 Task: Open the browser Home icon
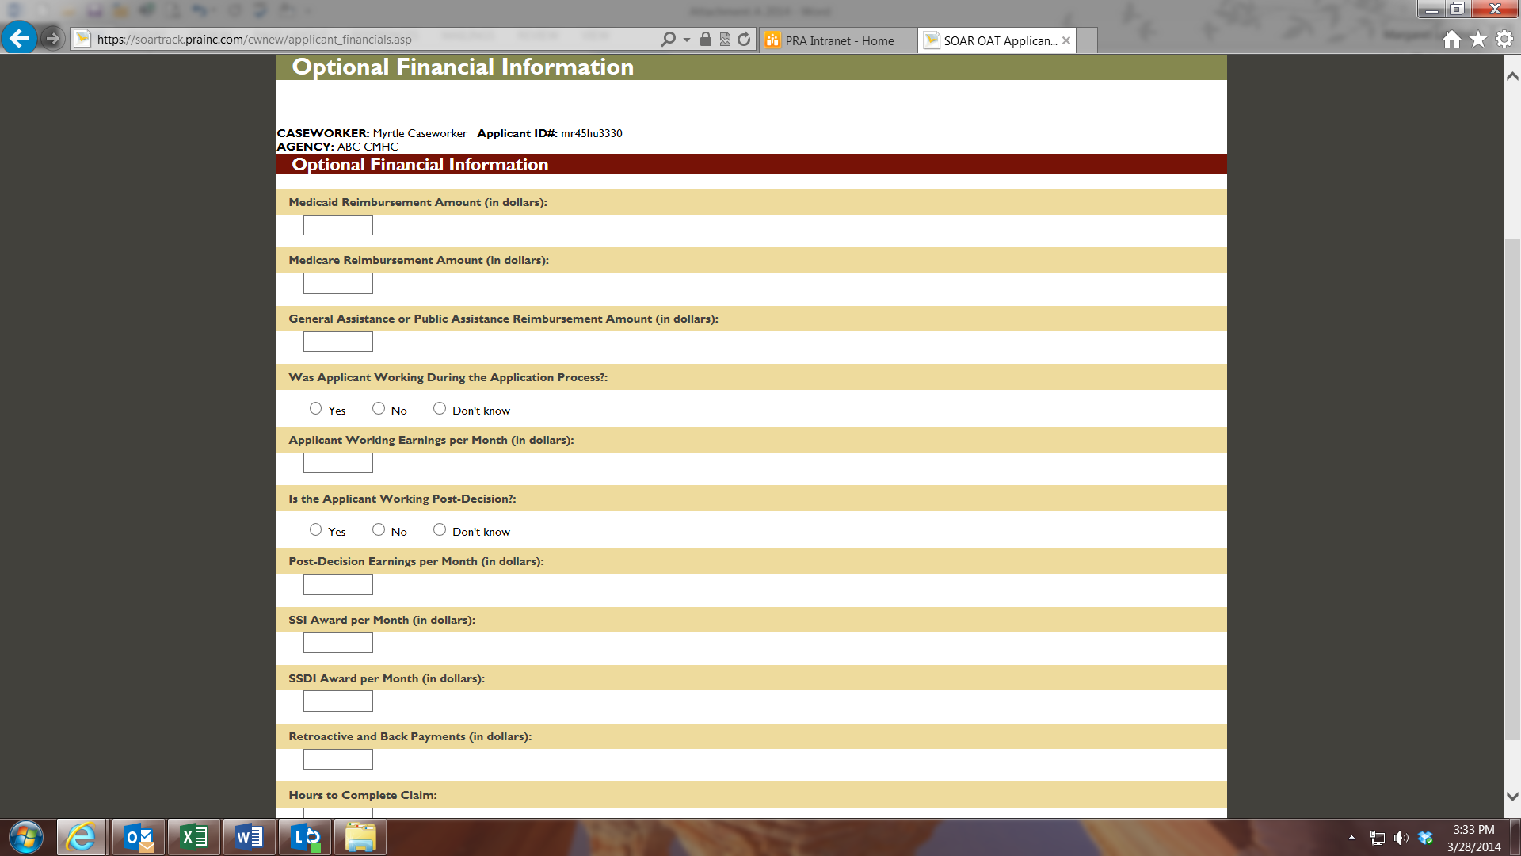click(x=1451, y=39)
